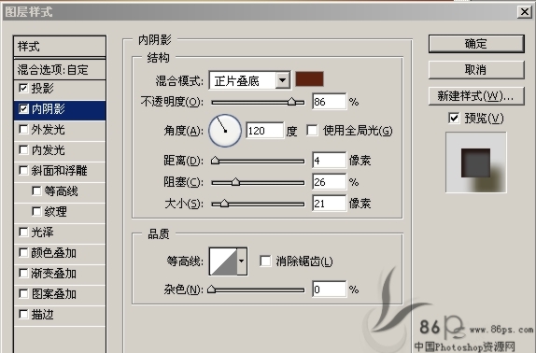Click the noise field showing 0
The width and height of the screenshot is (536, 353).
click(x=329, y=289)
